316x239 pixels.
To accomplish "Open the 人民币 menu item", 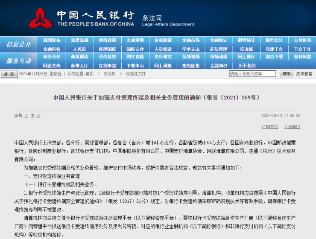I will point(79,49).
